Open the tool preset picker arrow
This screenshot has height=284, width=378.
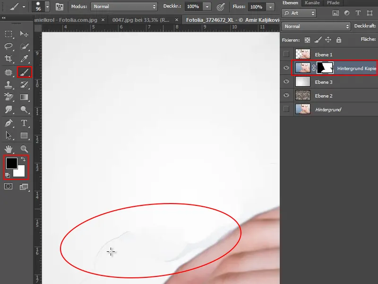point(24,7)
